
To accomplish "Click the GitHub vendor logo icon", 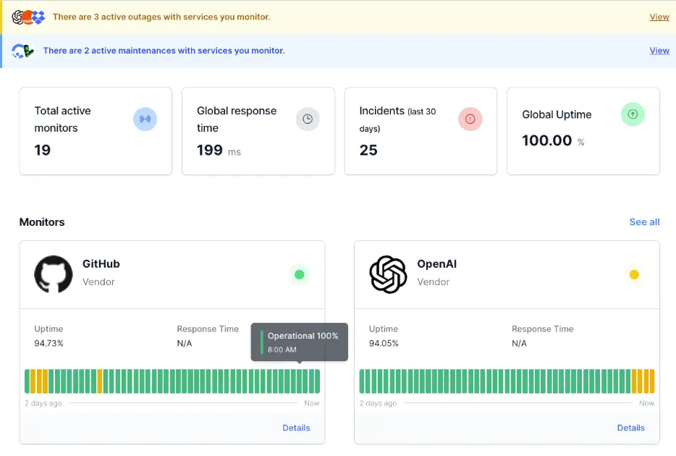I will coord(53,274).
